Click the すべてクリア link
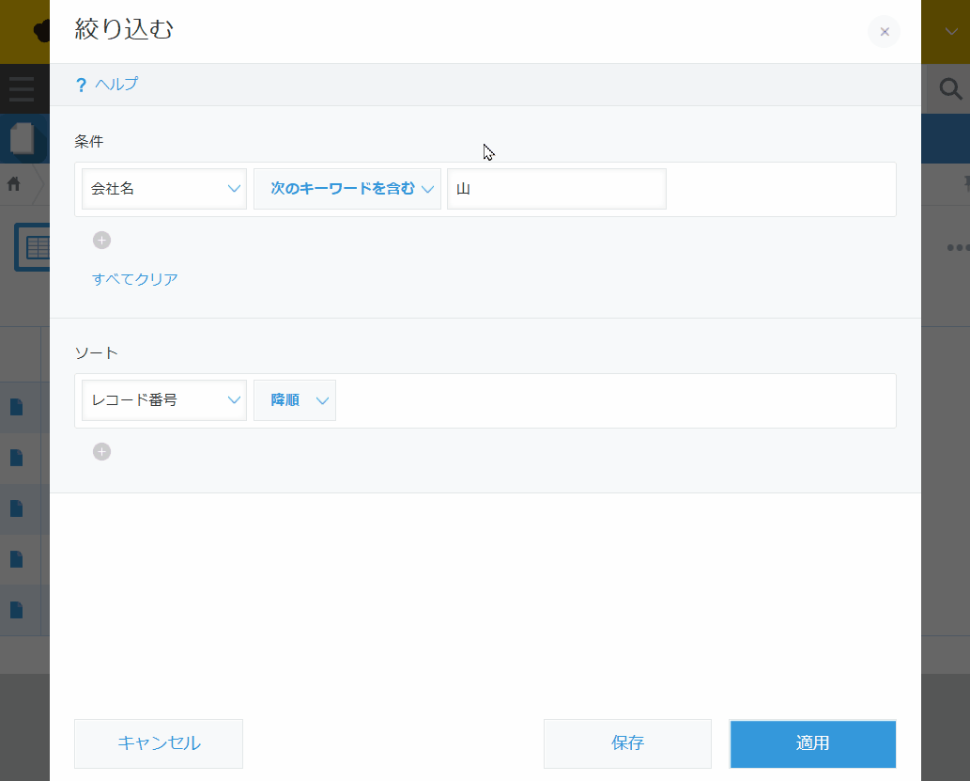This screenshot has height=781, width=970. pyautogui.click(x=135, y=279)
